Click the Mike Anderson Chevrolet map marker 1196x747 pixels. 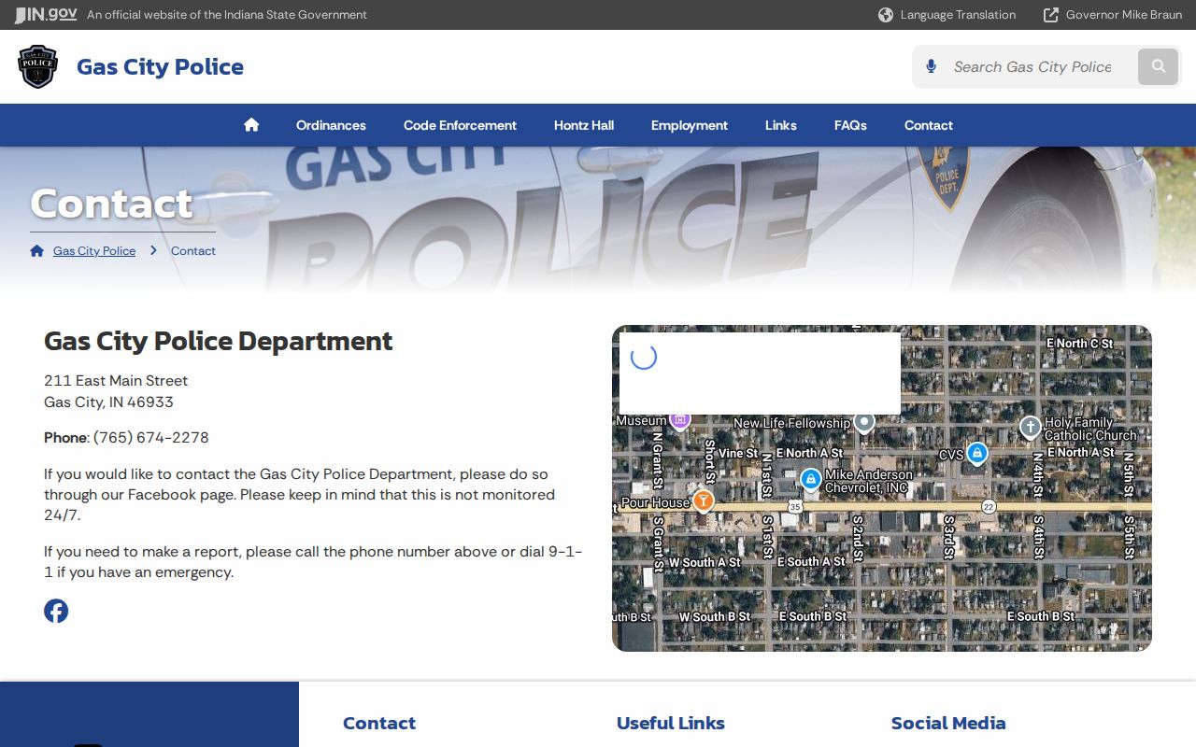(811, 479)
